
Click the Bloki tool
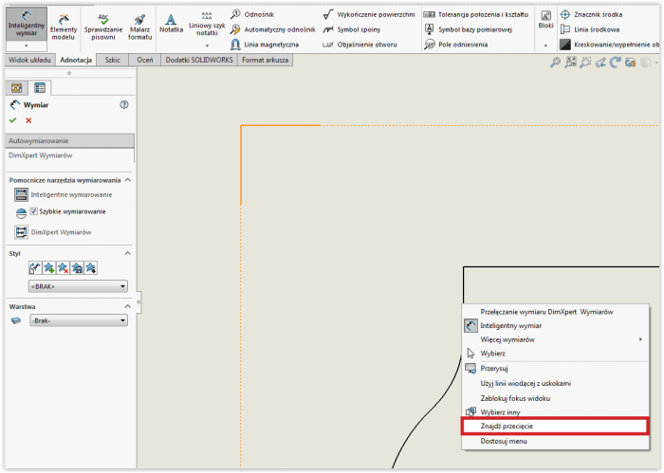coord(545,20)
